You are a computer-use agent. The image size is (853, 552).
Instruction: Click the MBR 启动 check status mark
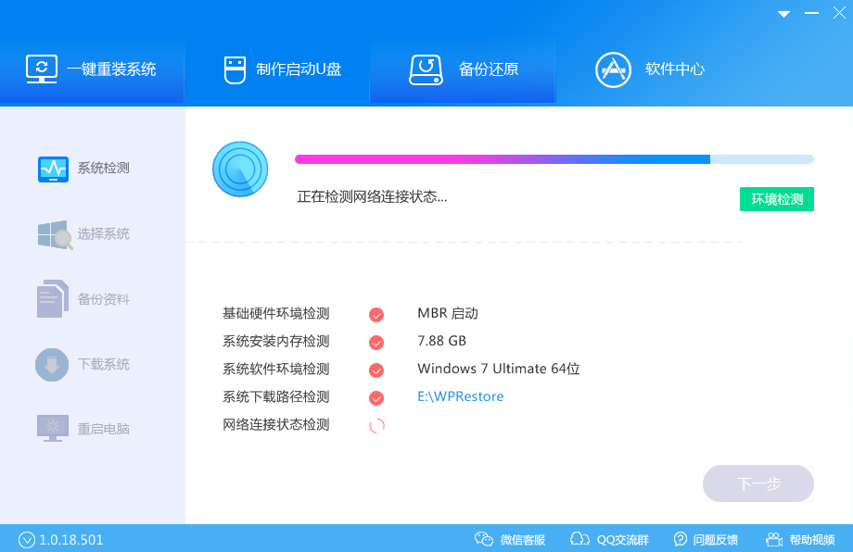coord(376,314)
